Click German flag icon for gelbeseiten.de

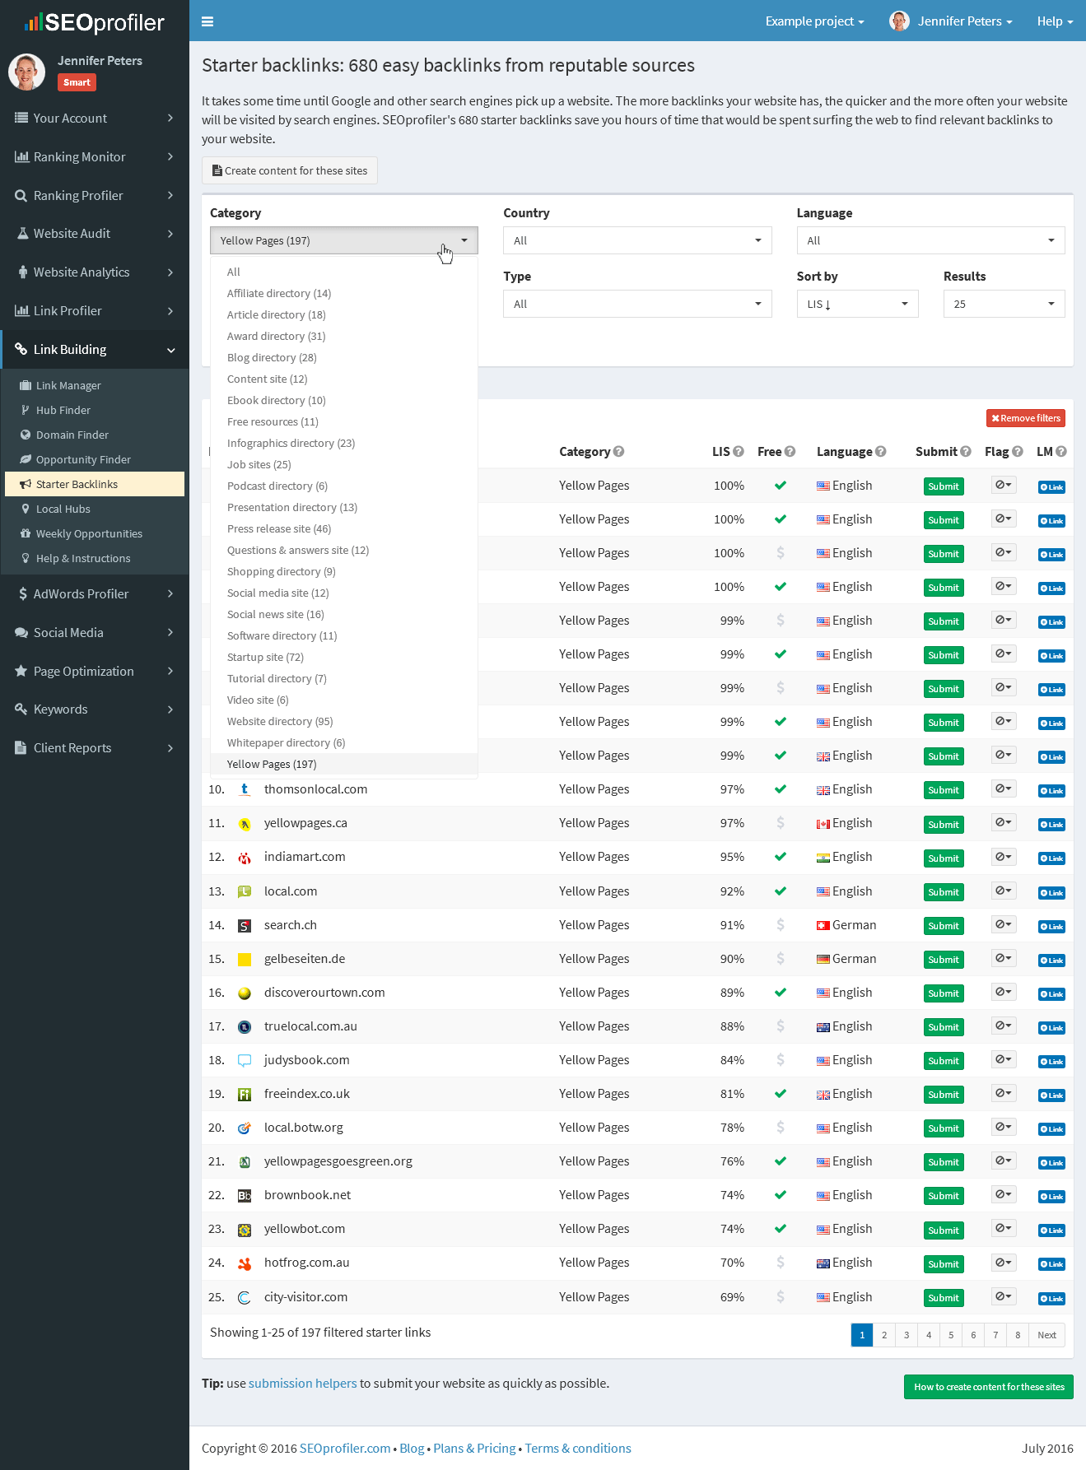click(x=823, y=960)
